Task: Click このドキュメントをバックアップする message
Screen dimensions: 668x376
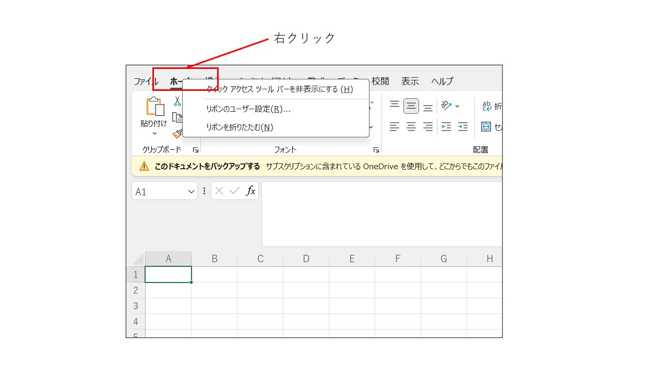Action: pos(207,167)
